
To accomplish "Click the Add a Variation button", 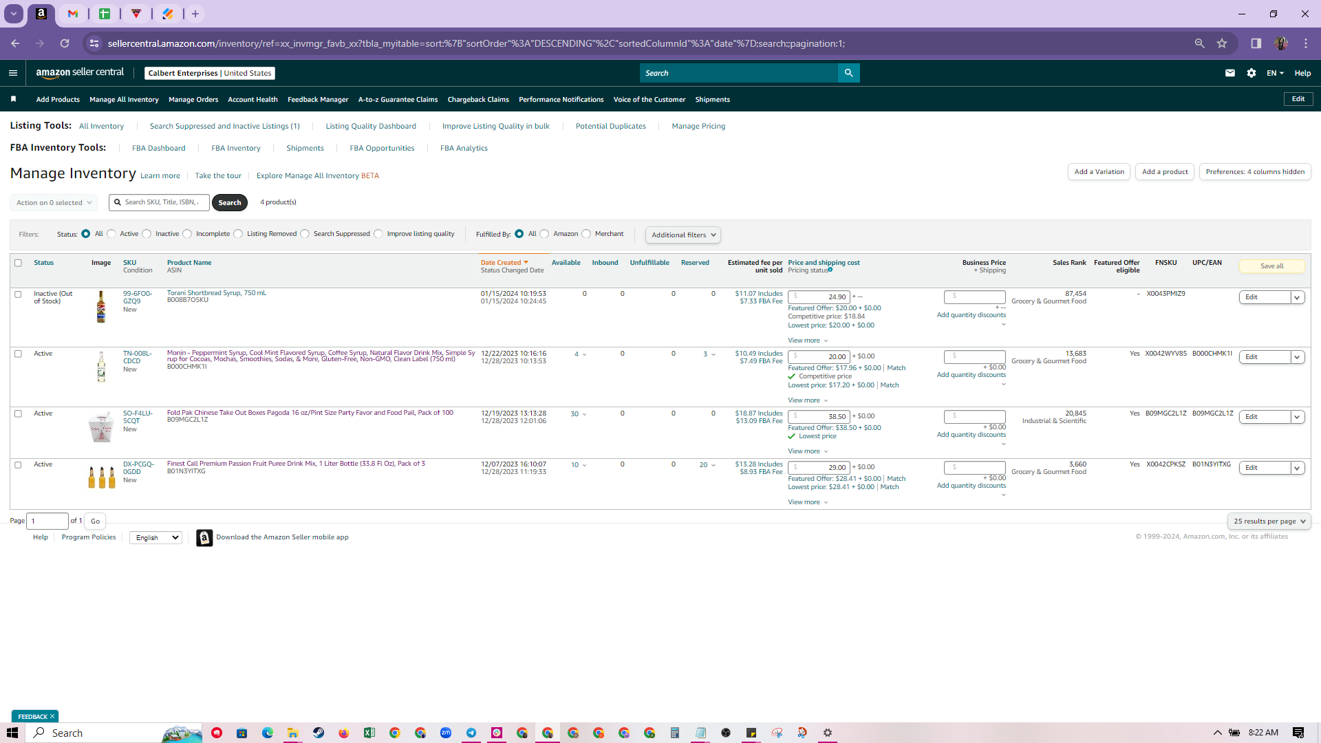I will 1099,172.
